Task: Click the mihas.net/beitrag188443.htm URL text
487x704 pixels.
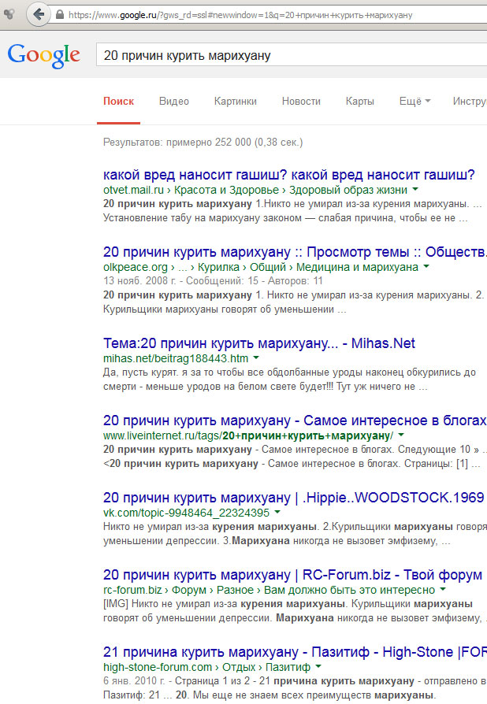Action: (x=176, y=358)
